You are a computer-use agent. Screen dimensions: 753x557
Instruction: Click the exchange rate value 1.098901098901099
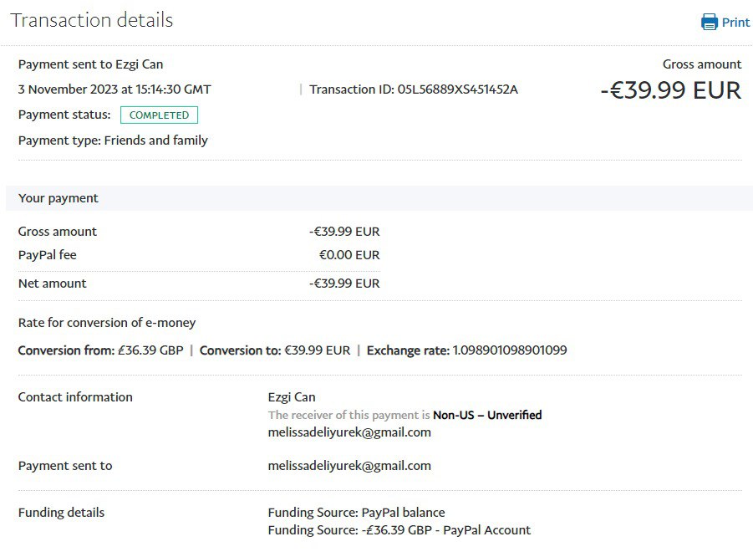point(510,350)
